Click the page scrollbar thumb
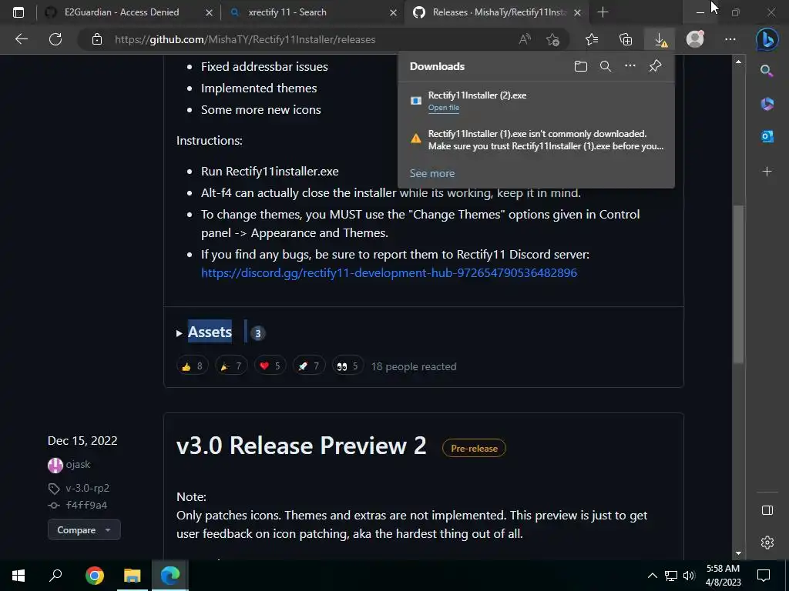This screenshot has height=591, width=789. [x=738, y=284]
